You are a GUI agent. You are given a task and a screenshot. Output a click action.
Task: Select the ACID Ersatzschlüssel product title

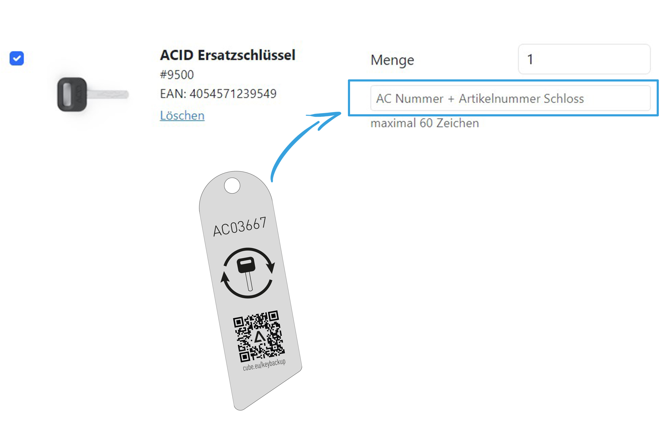click(x=228, y=55)
